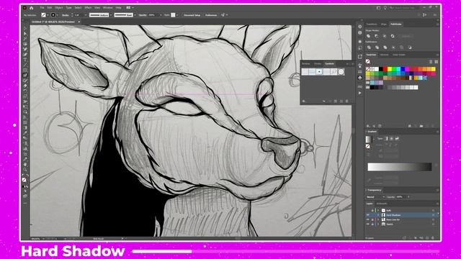Open the Object menu

coord(59,8)
